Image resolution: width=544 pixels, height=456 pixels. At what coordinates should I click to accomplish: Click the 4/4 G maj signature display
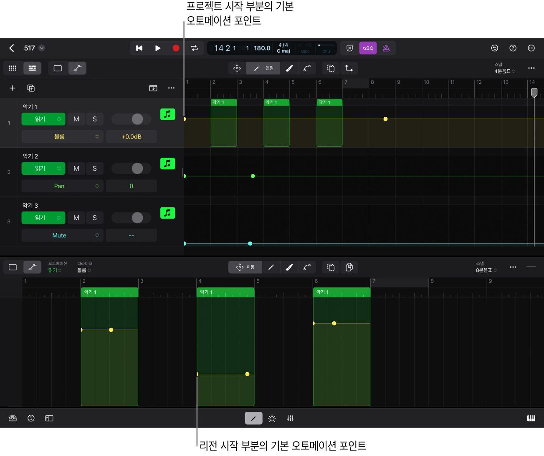coord(283,48)
